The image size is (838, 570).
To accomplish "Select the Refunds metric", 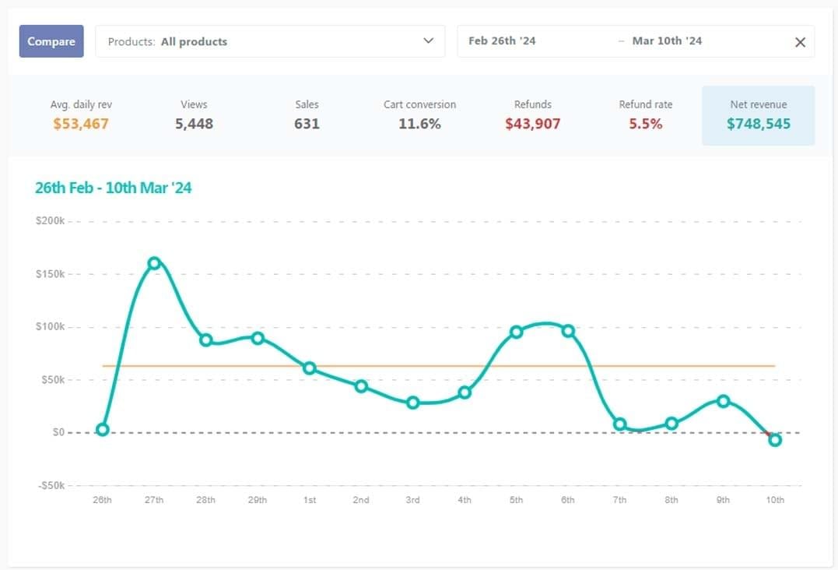I will pos(533,115).
